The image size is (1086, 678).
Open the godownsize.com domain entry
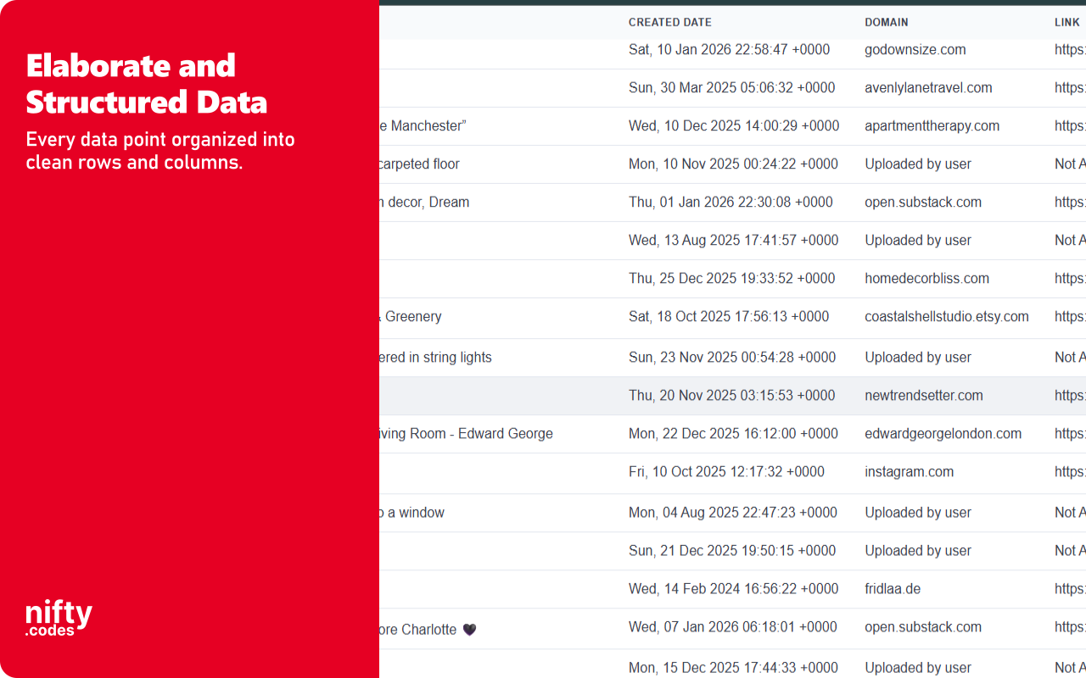[x=915, y=50]
